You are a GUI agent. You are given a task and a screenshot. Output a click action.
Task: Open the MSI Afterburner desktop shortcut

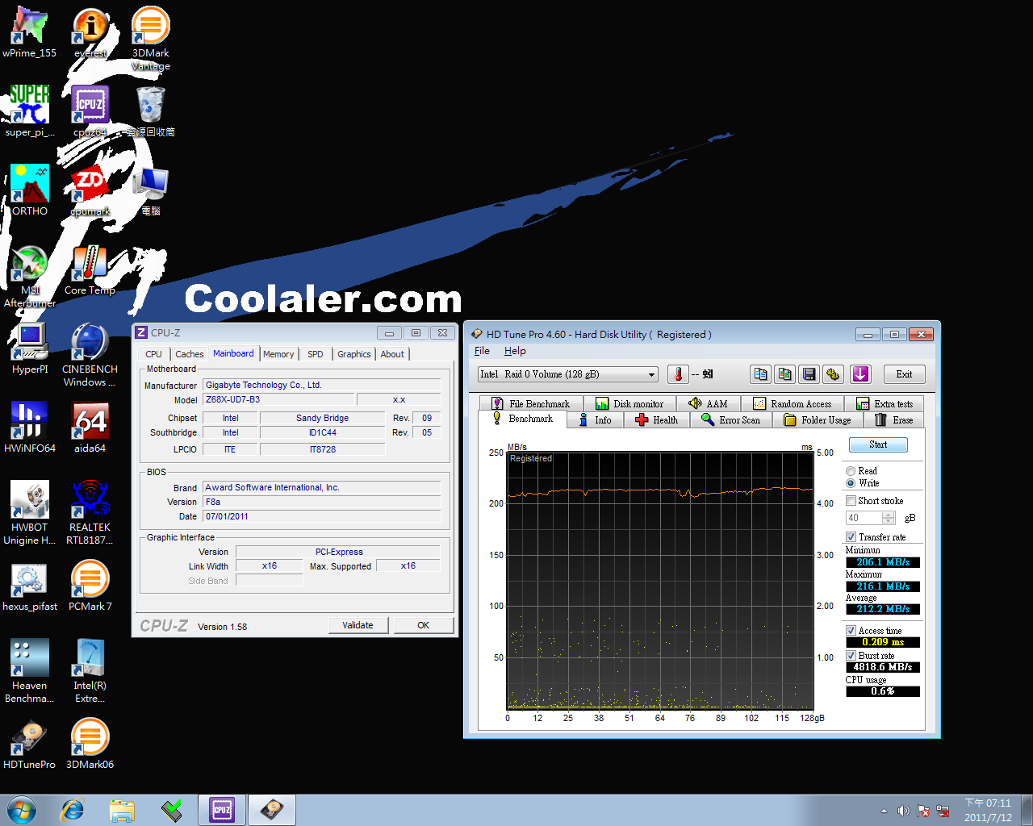tap(30, 276)
